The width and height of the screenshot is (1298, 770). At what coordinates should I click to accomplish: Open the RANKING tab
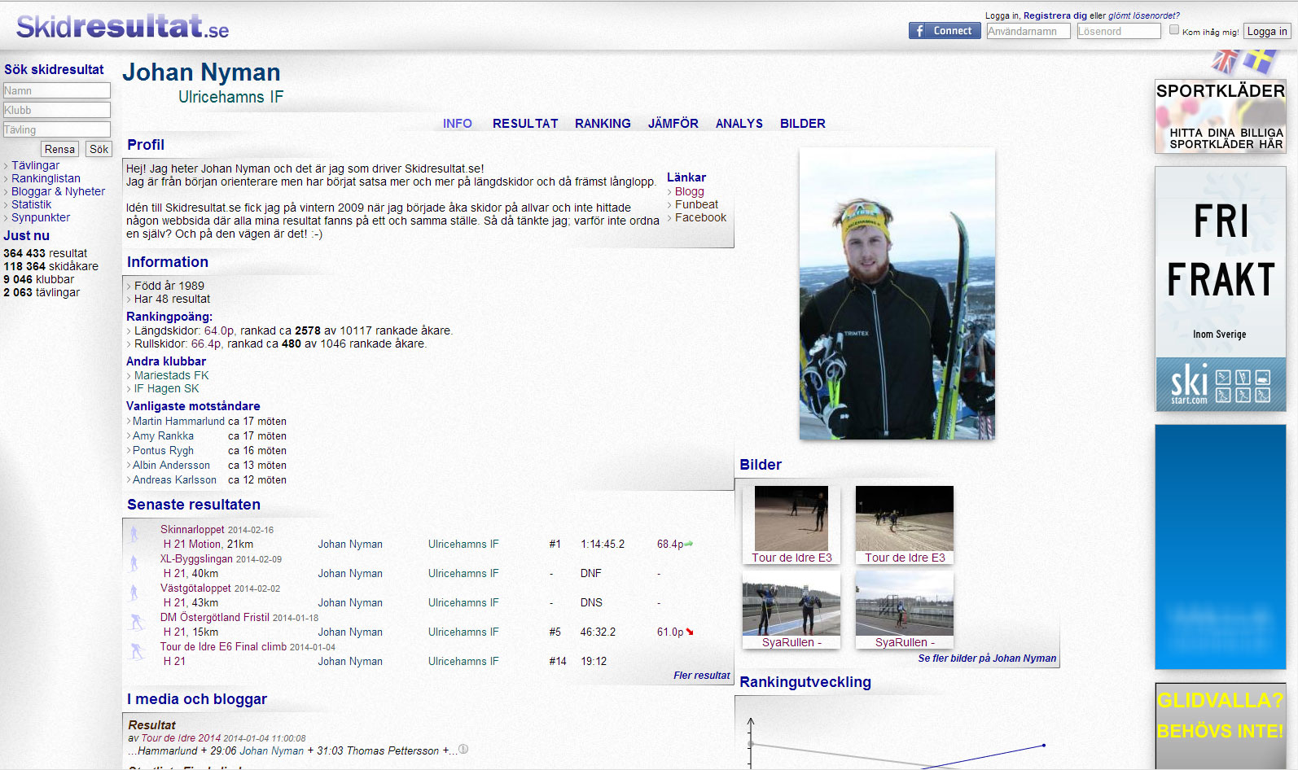tap(603, 124)
